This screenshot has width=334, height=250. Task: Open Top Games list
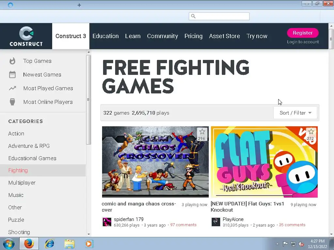pyautogui.click(x=37, y=61)
